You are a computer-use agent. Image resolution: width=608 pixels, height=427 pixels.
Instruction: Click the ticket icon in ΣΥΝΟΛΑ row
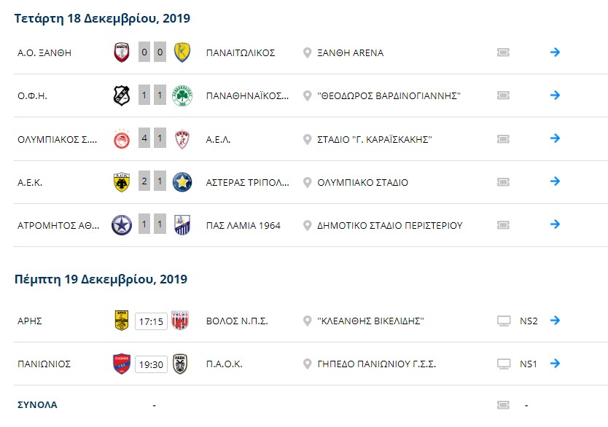coord(503,405)
